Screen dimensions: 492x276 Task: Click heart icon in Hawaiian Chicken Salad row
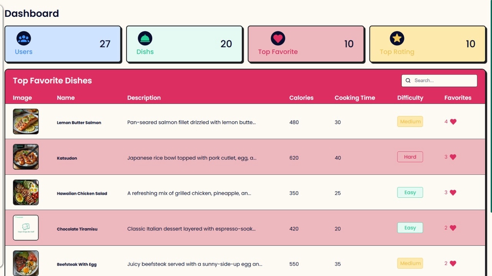tap(453, 193)
